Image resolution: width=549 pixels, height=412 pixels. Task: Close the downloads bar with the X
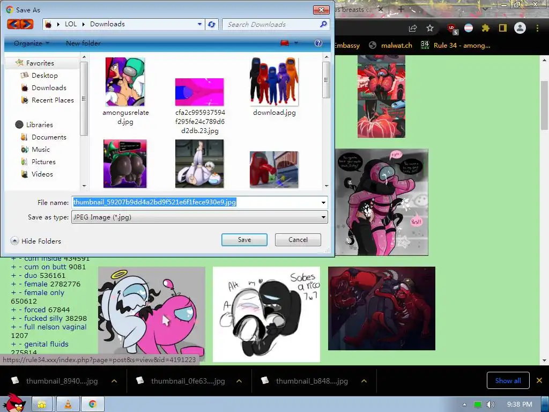pyautogui.click(x=539, y=380)
